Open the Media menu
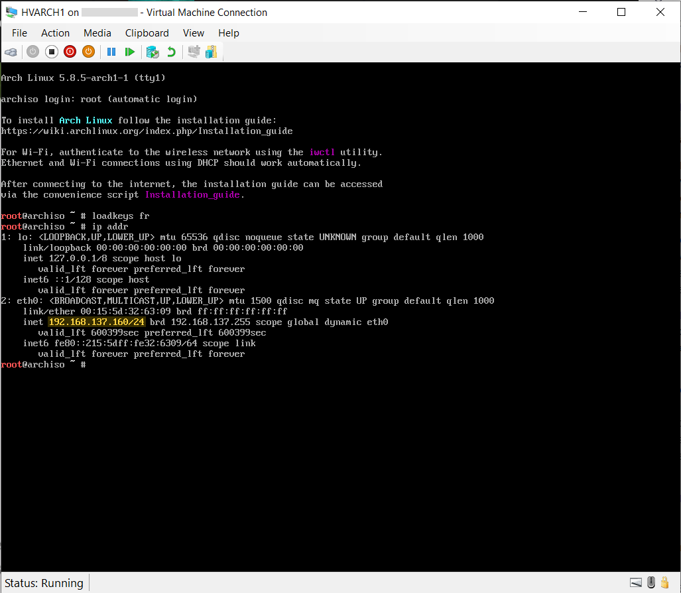The image size is (681, 593). coord(97,33)
